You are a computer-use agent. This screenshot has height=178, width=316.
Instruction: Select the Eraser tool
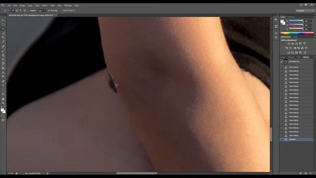(x=3, y=64)
